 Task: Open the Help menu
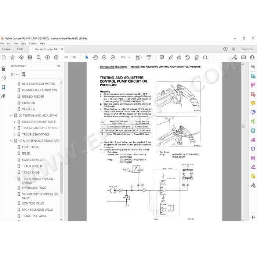point(42,44)
